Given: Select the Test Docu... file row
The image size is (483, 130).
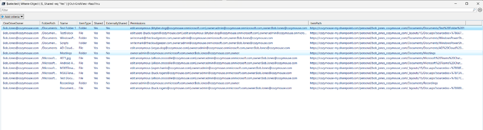Looking at the screenshot, I should [x=241, y=78].
